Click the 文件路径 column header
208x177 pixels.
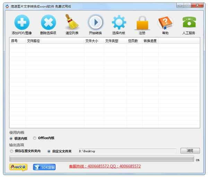(55, 41)
